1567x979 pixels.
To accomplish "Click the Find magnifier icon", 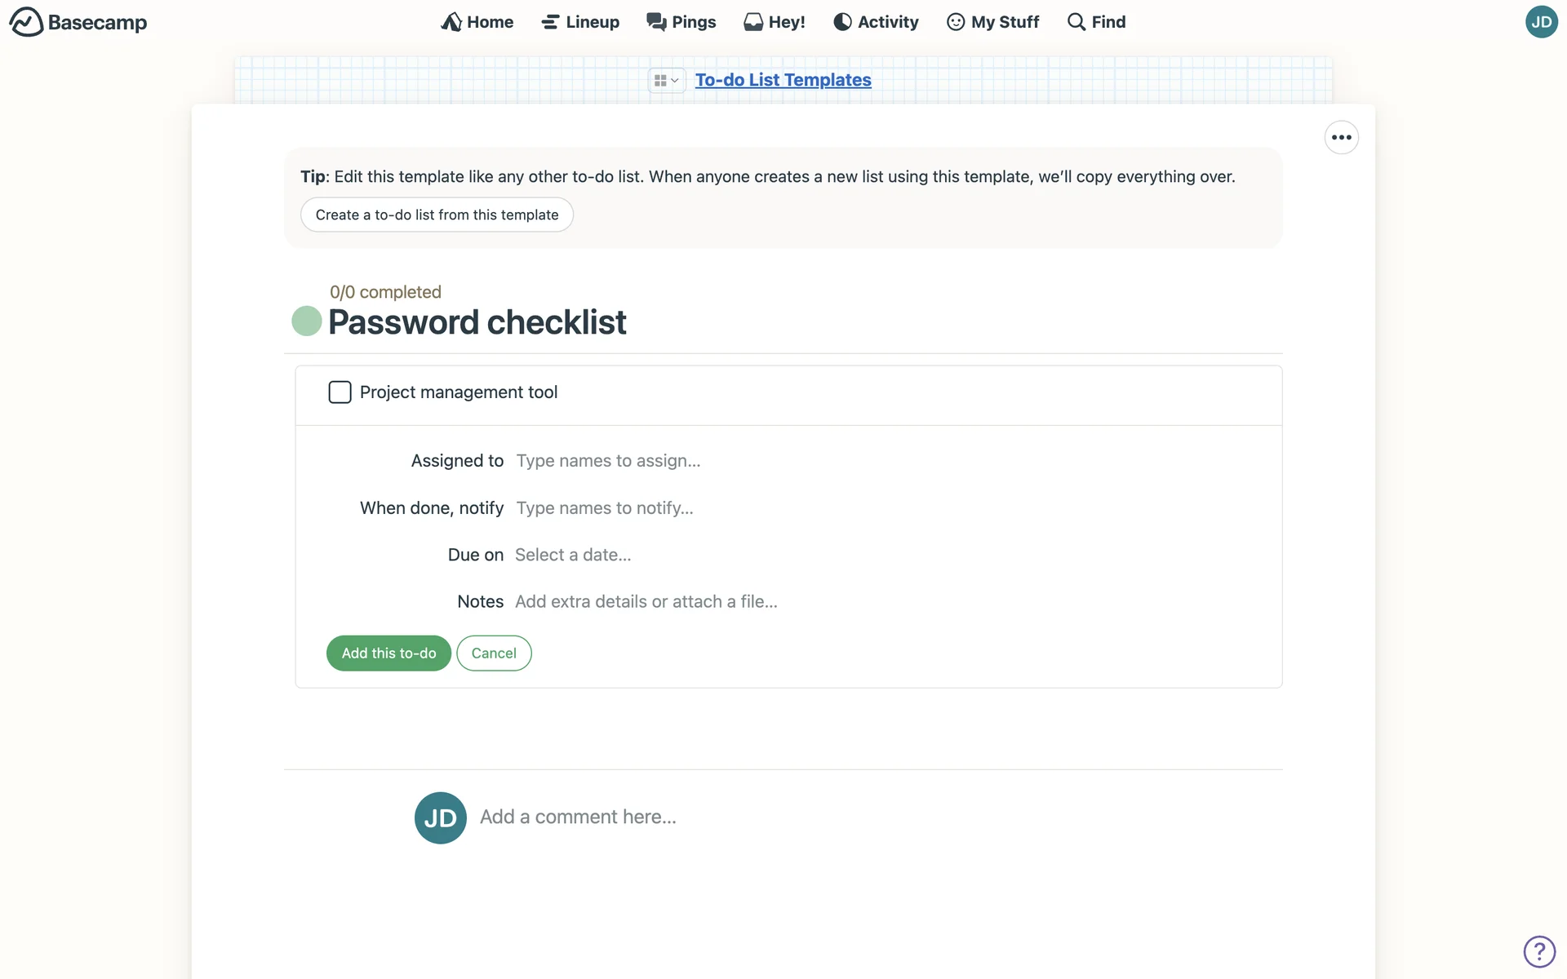I will click(x=1076, y=22).
